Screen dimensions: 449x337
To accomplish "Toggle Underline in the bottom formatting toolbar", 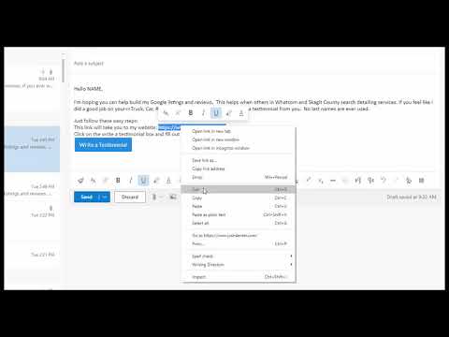I will [143, 181].
